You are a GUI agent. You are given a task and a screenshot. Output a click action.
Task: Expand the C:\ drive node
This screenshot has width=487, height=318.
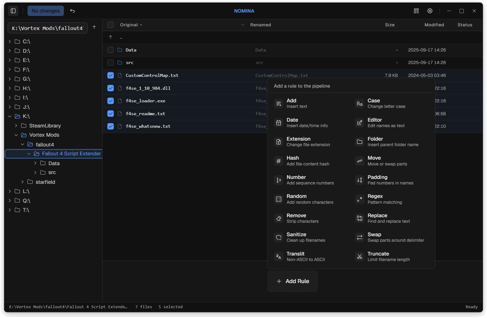(x=10, y=41)
